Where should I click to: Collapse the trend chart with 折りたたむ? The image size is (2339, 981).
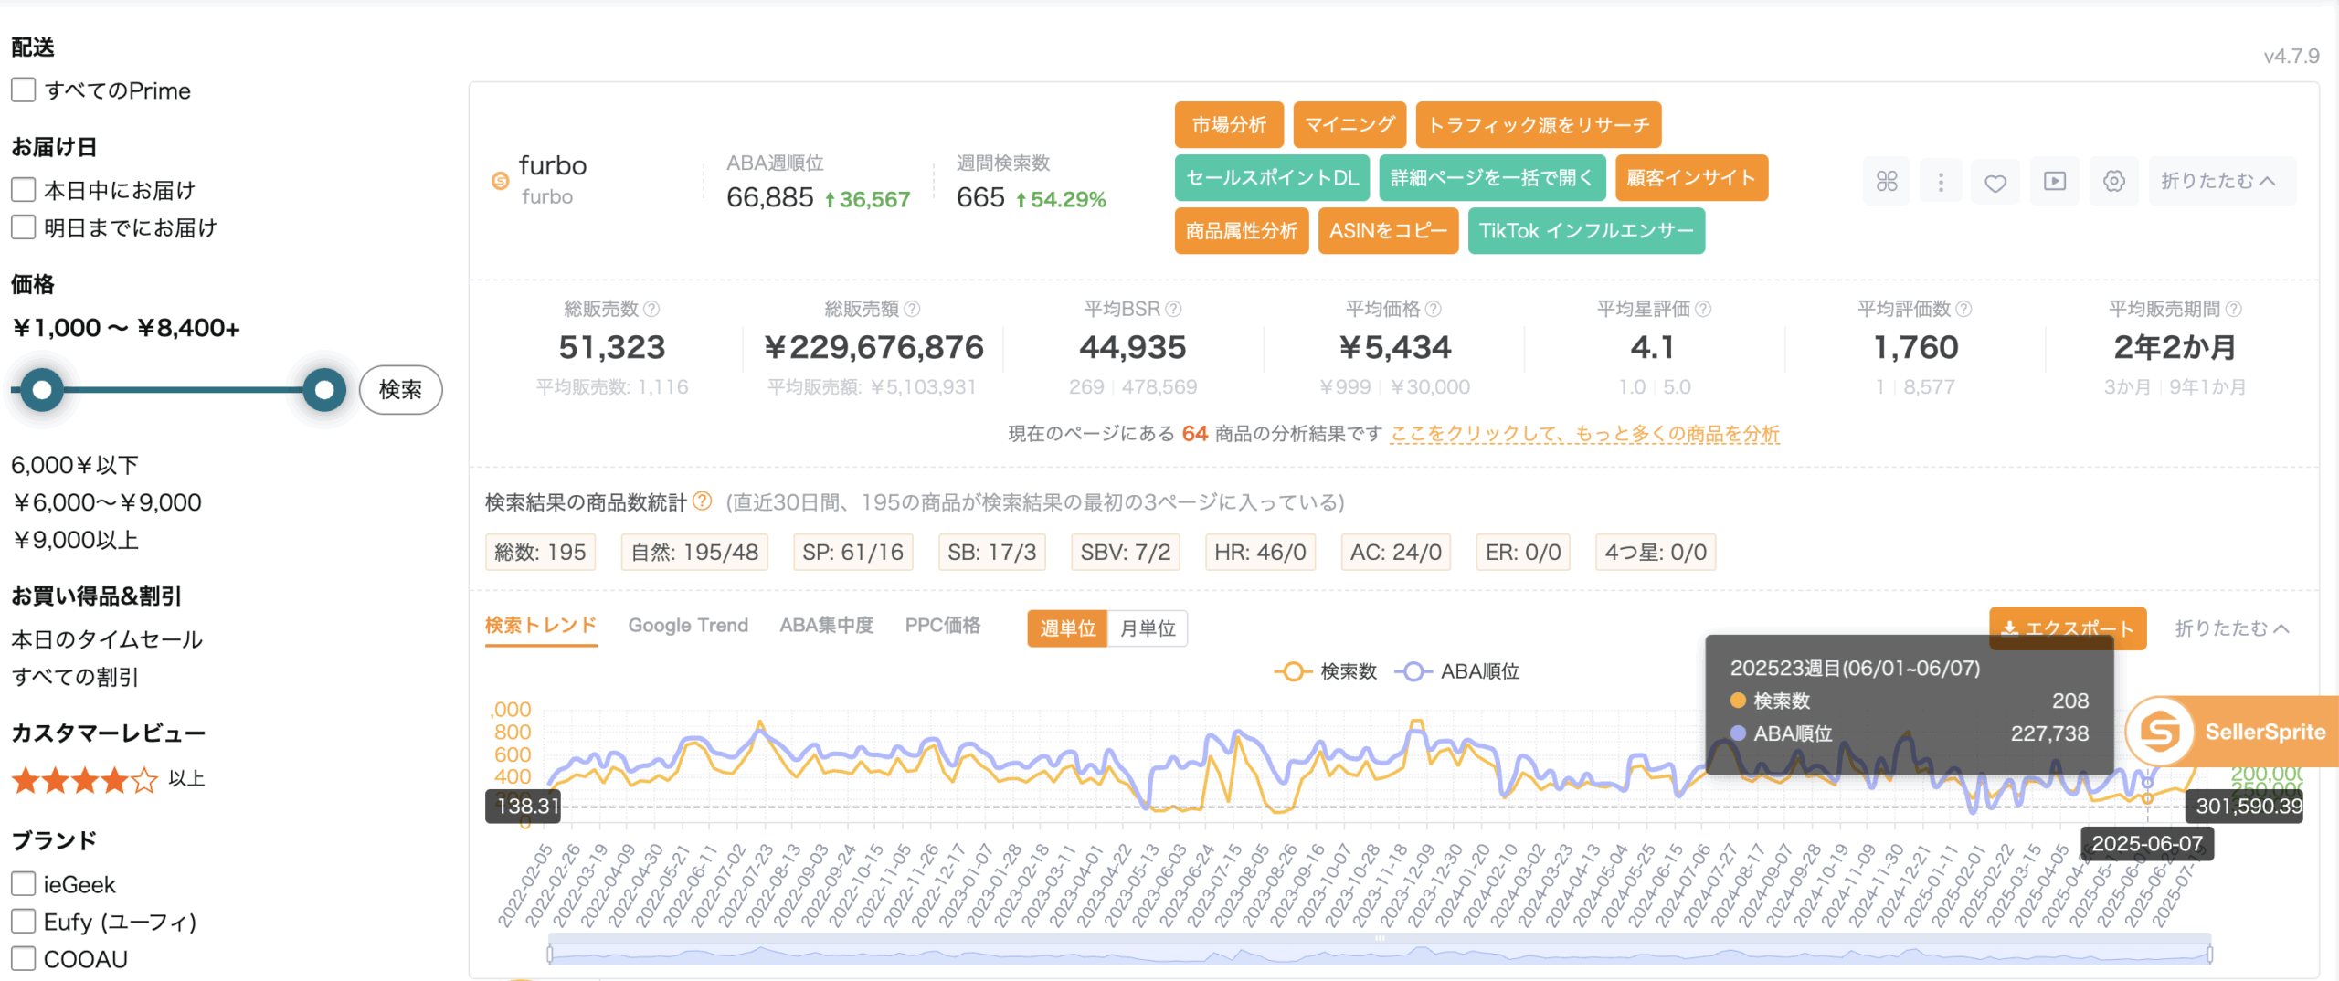point(2232,628)
